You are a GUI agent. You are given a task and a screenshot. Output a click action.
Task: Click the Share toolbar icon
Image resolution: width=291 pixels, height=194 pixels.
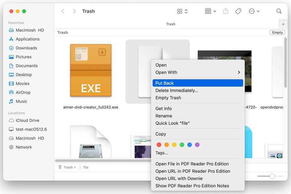click(x=226, y=11)
